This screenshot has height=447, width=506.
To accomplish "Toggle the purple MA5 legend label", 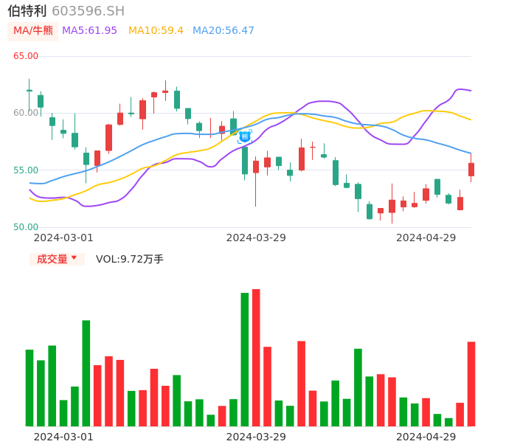I will tap(89, 31).
